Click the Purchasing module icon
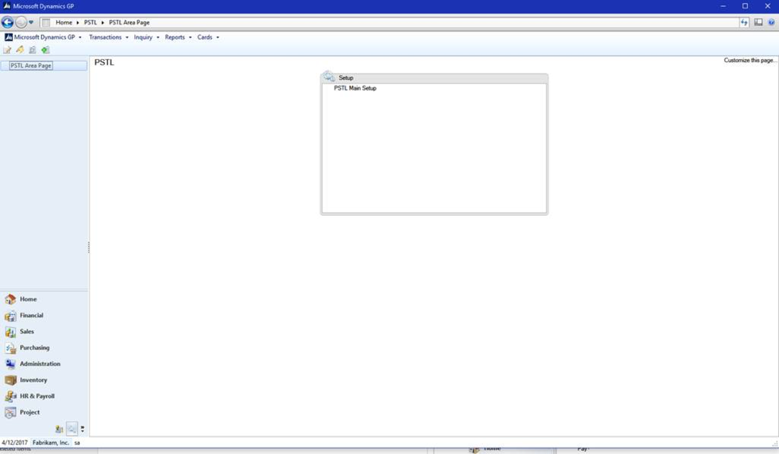The height and width of the screenshot is (454, 779). (x=10, y=348)
